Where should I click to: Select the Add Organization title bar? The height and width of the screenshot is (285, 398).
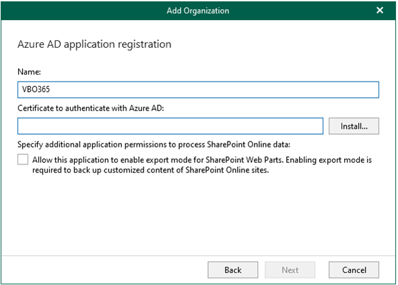point(198,11)
